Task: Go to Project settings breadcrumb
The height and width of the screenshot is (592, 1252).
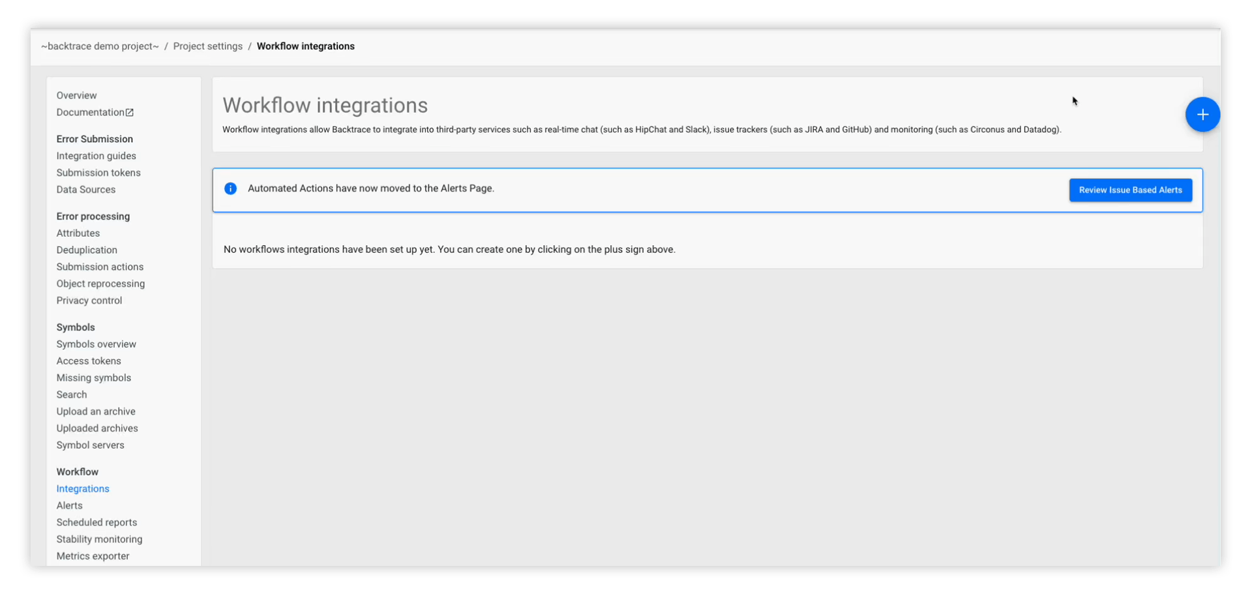Action: [x=207, y=46]
